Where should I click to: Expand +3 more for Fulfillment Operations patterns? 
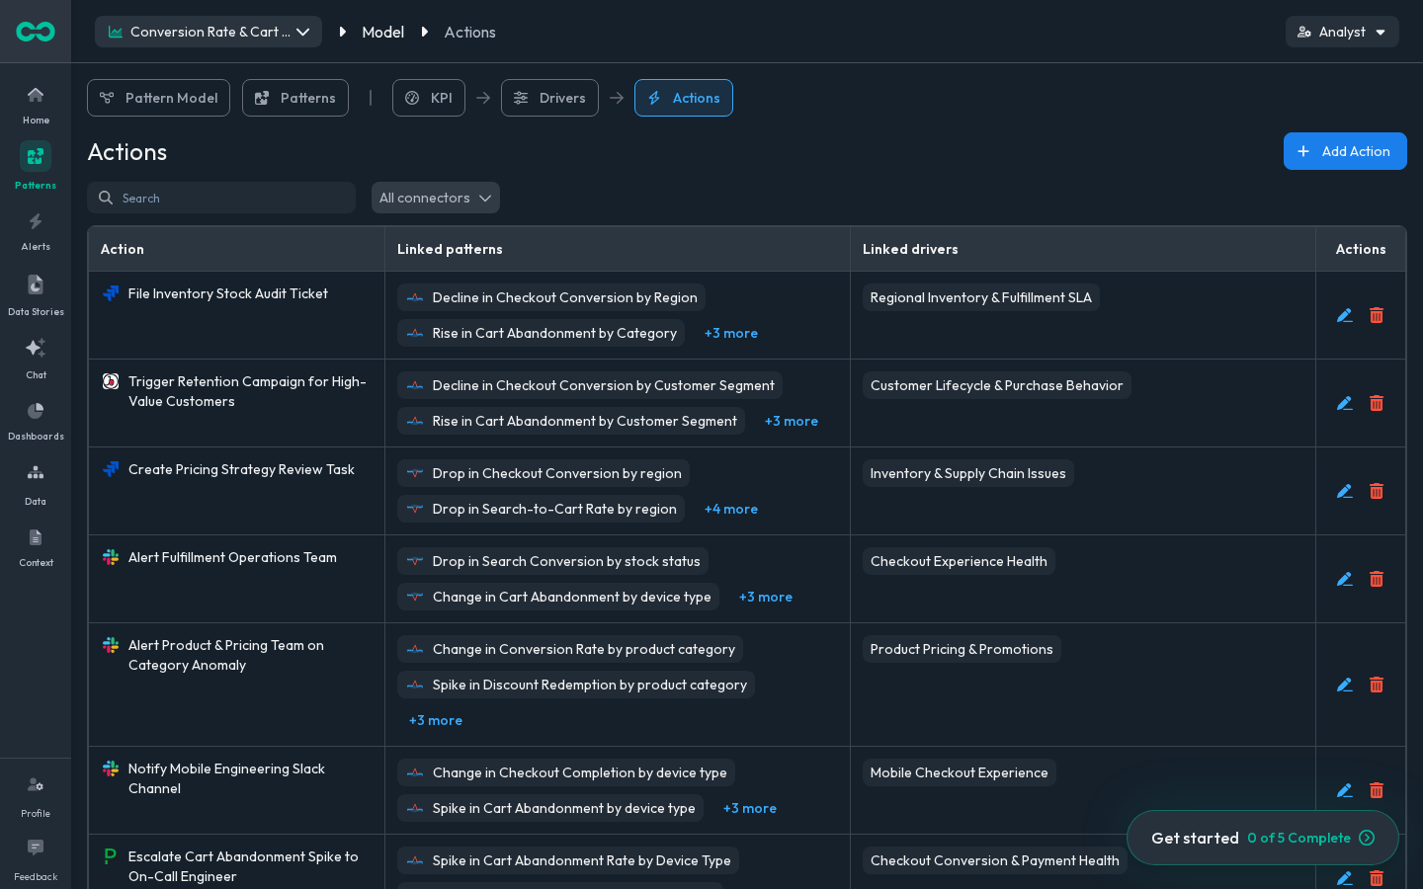[766, 597]
